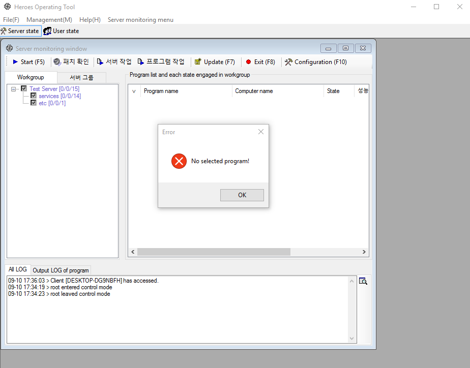Click the log search magnifier icon

pos(363,281)
